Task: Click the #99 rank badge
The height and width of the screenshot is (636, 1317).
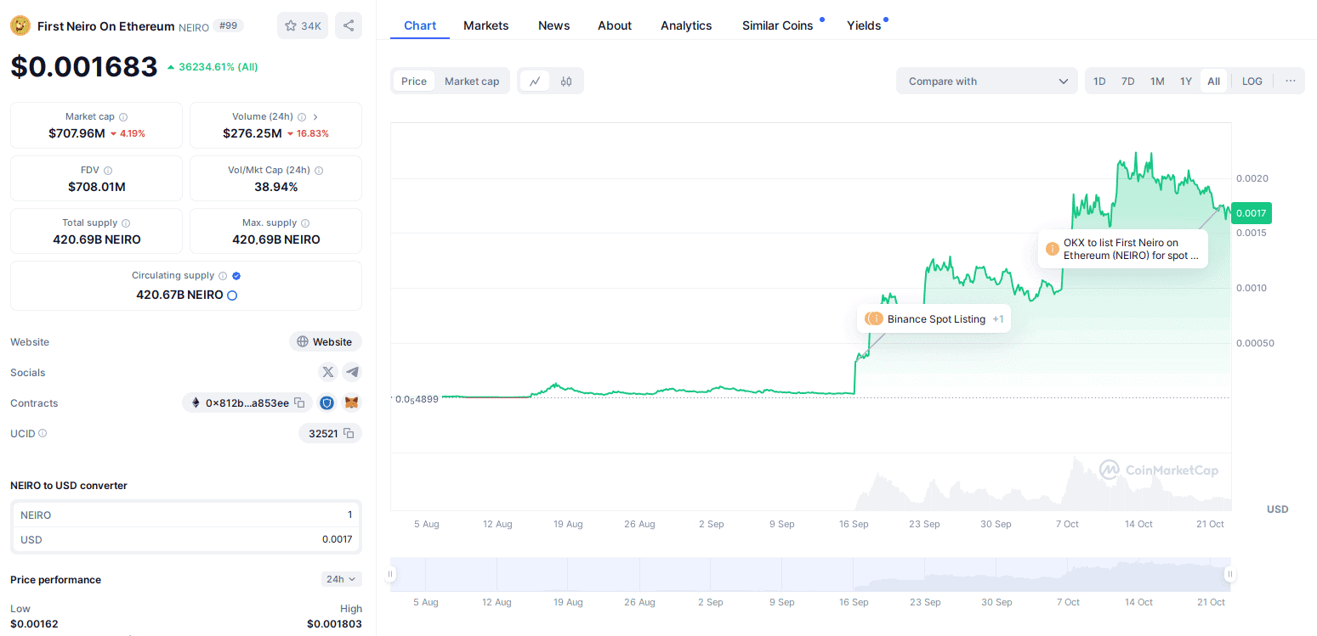Action: coord(228,26)
